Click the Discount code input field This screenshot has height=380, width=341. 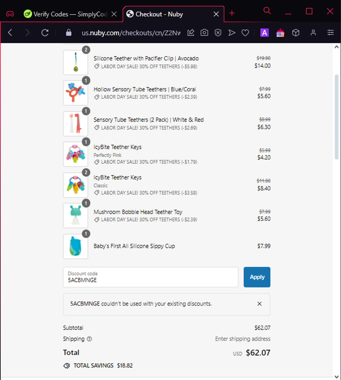click(x=151, y=277)
